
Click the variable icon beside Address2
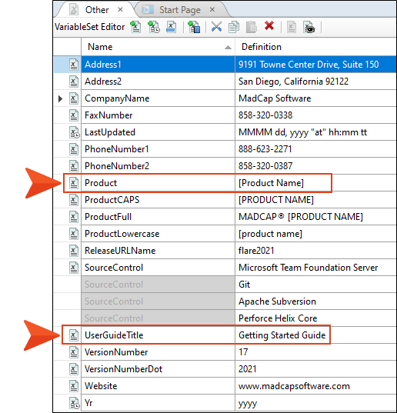[x=74, y=82]
